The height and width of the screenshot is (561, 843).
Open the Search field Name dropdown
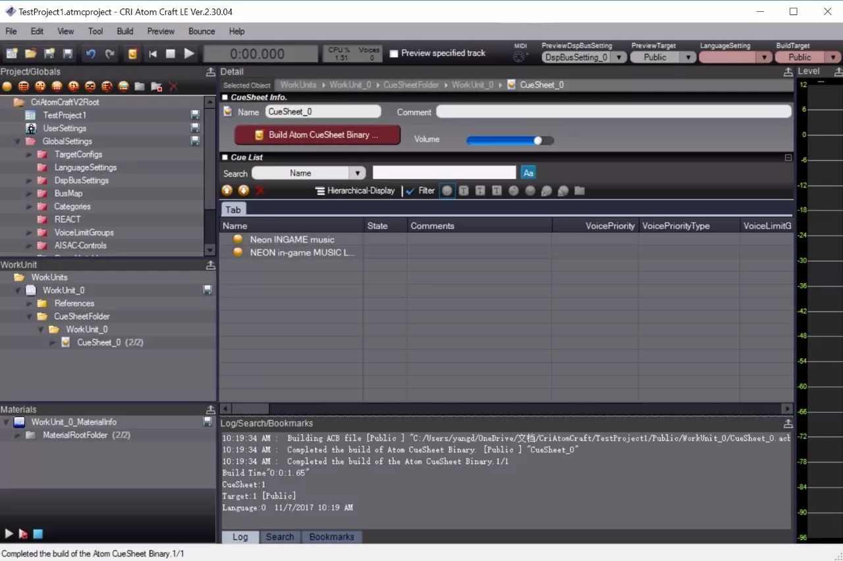358,173
